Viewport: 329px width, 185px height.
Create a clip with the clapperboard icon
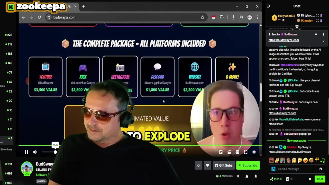[x=229, y=152]
